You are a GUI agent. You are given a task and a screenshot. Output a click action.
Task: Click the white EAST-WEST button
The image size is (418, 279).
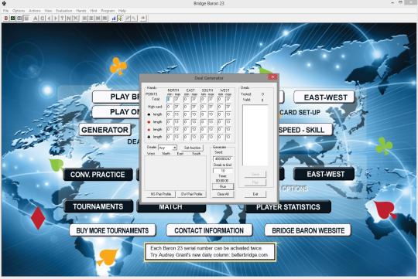[324, 97]
